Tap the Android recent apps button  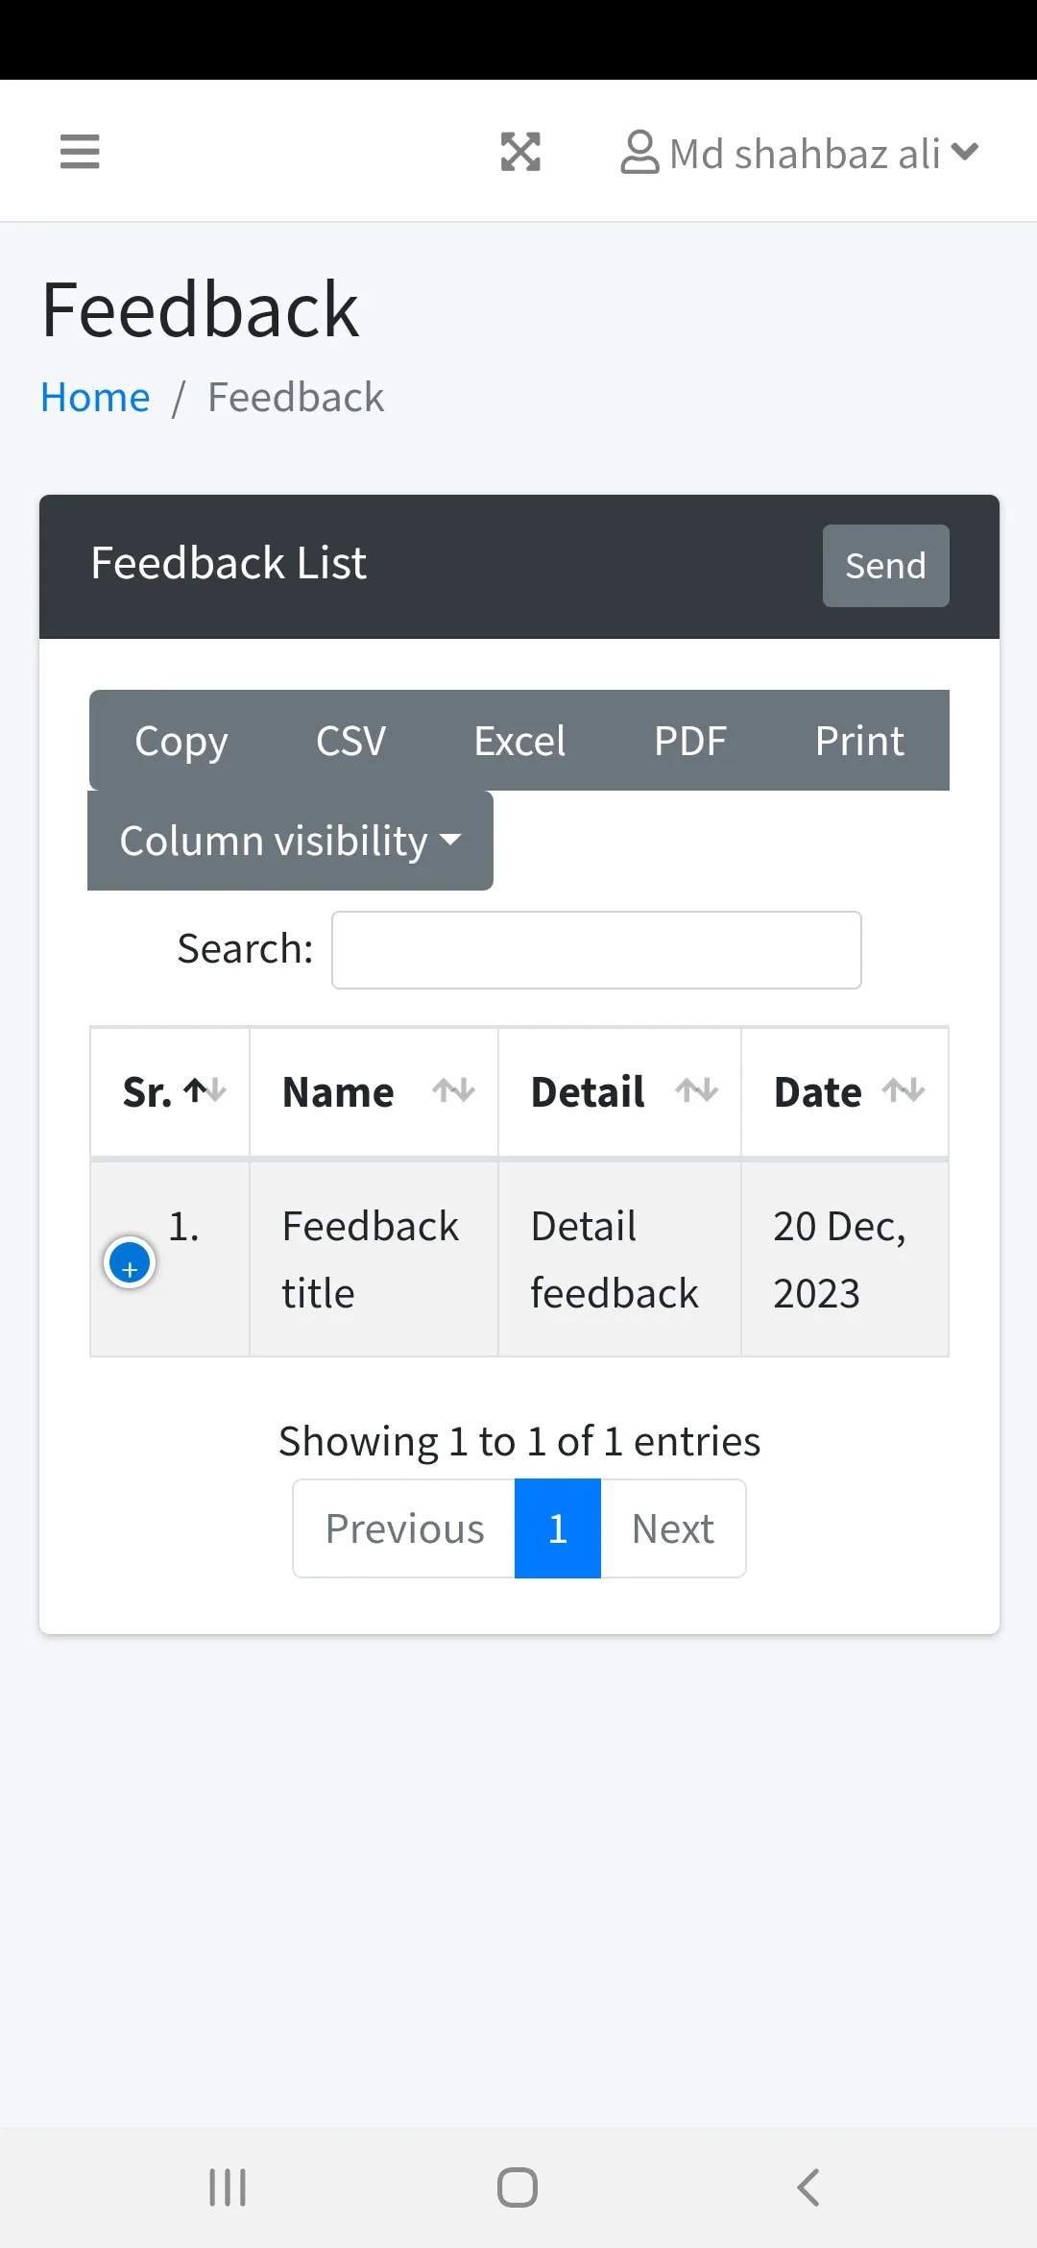pyautogui.click(x=227, y=2188)
